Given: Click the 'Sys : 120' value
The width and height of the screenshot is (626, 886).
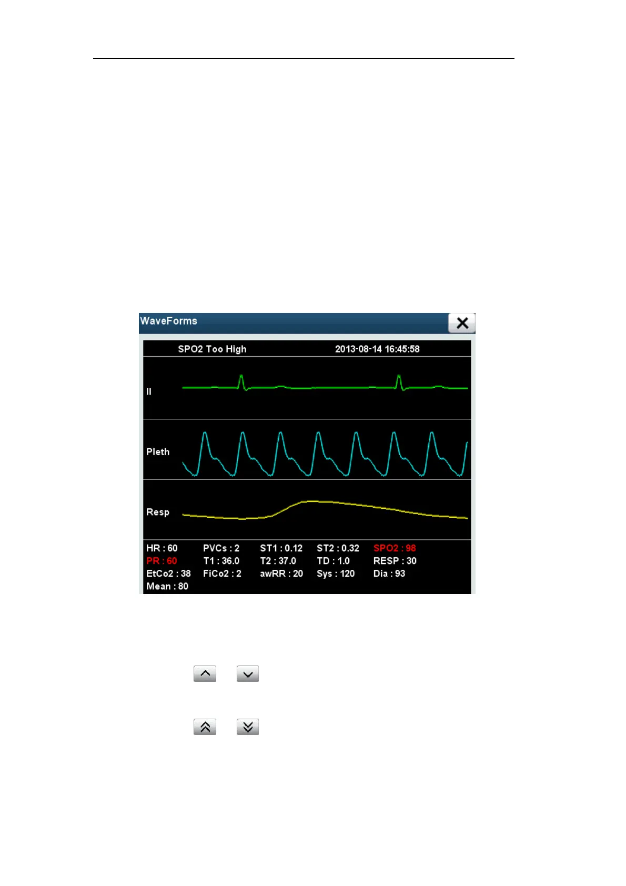Looking at the screenshot, I should 336,573.
